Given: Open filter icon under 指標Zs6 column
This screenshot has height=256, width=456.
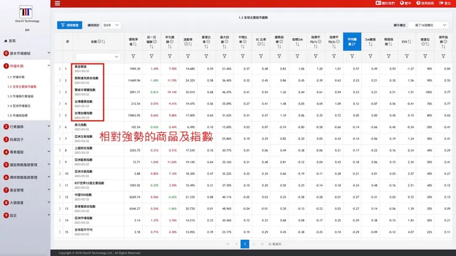Looking at the screenshot, I should [297, 56].
